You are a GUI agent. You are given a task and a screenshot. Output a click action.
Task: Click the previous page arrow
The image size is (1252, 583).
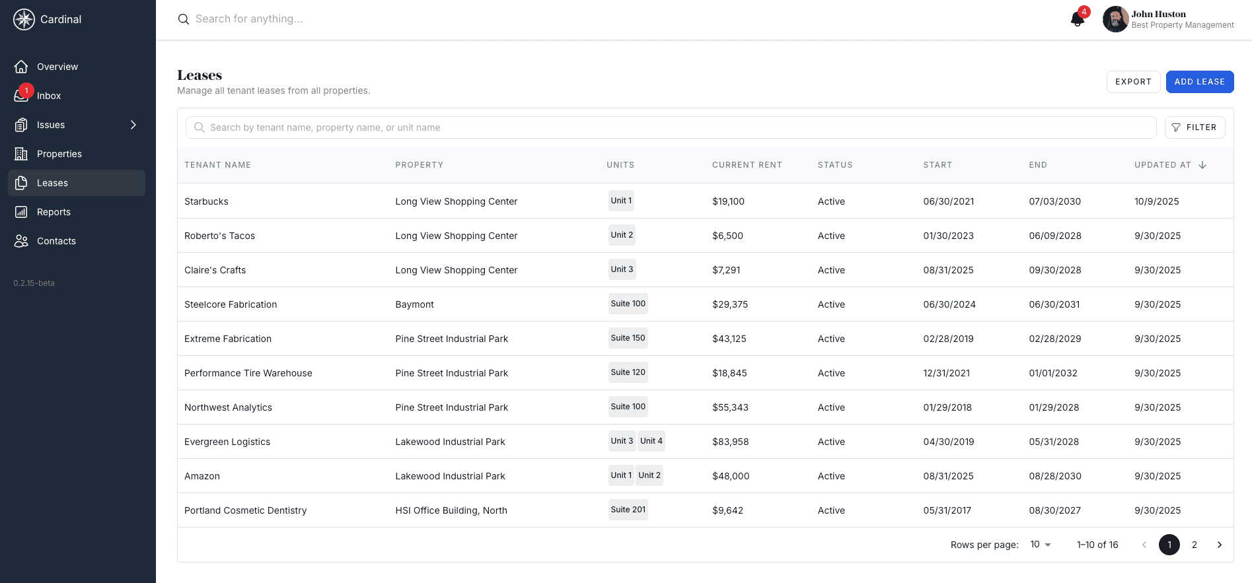click(1144, 545)
